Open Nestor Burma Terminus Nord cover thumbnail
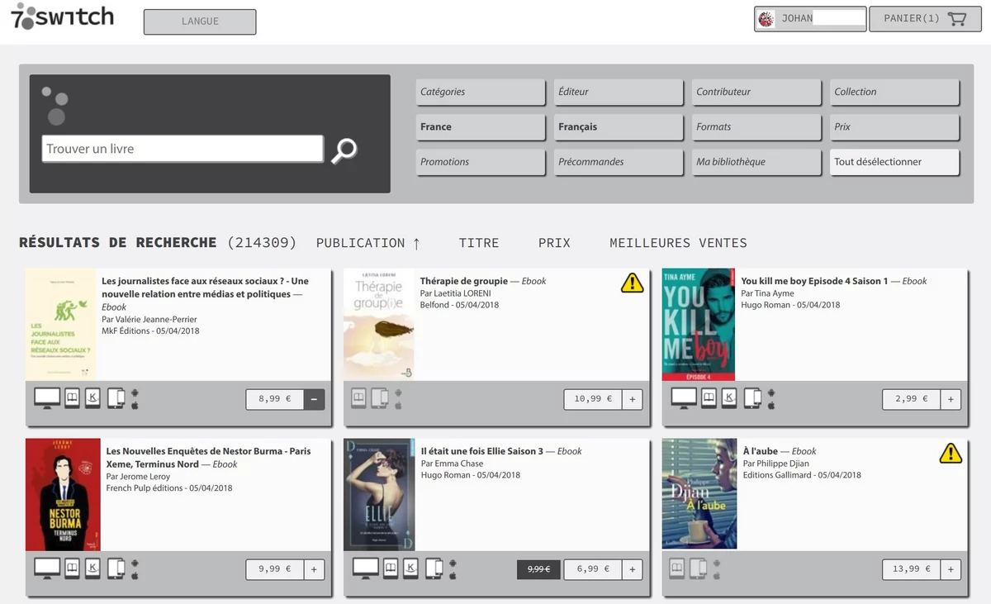Viewport: 991px width, 604px height. [63, 494]
